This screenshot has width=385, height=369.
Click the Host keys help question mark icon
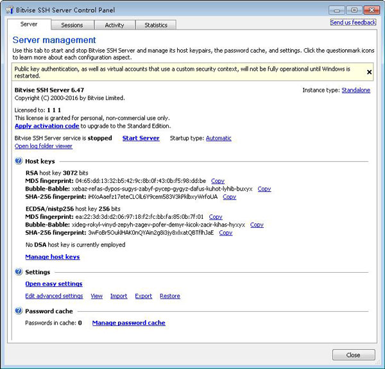tap(19, 161)
